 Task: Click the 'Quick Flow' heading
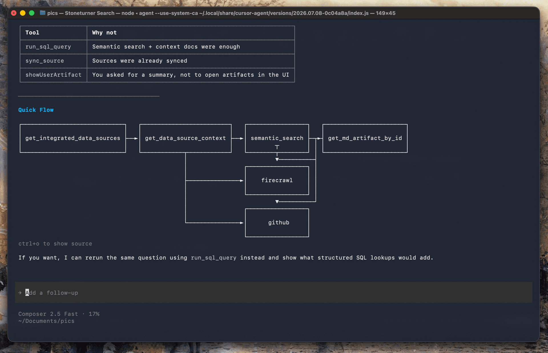[36, 110]
